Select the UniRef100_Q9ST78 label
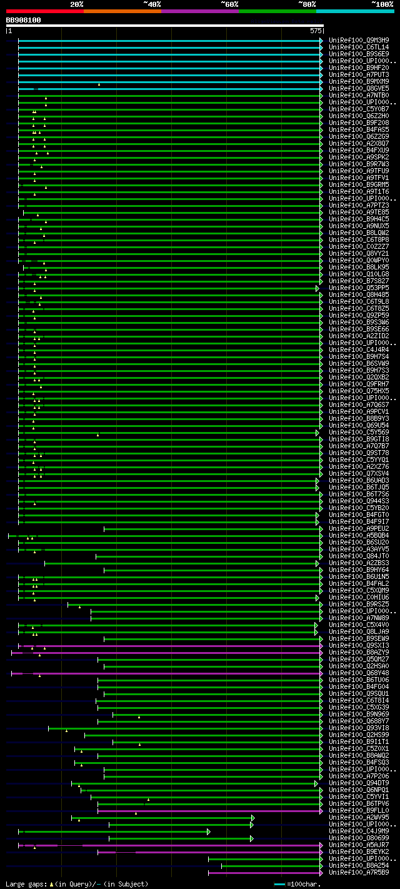Screen dimensions: 400x889 pos(359,453)
